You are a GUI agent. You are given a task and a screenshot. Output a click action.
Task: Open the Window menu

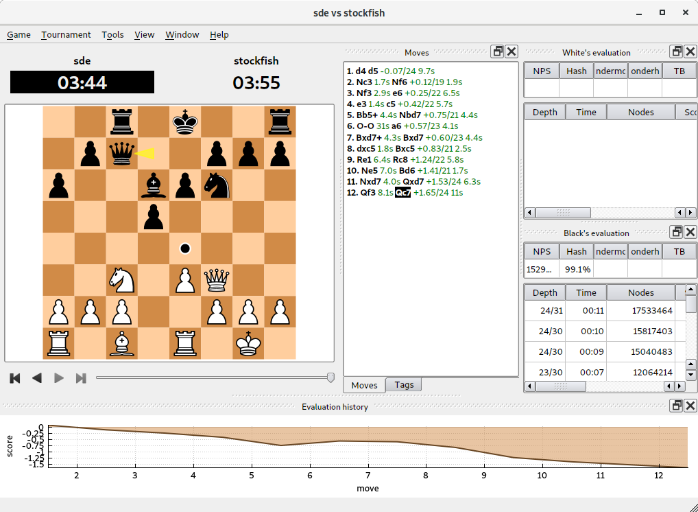[182, 35]
